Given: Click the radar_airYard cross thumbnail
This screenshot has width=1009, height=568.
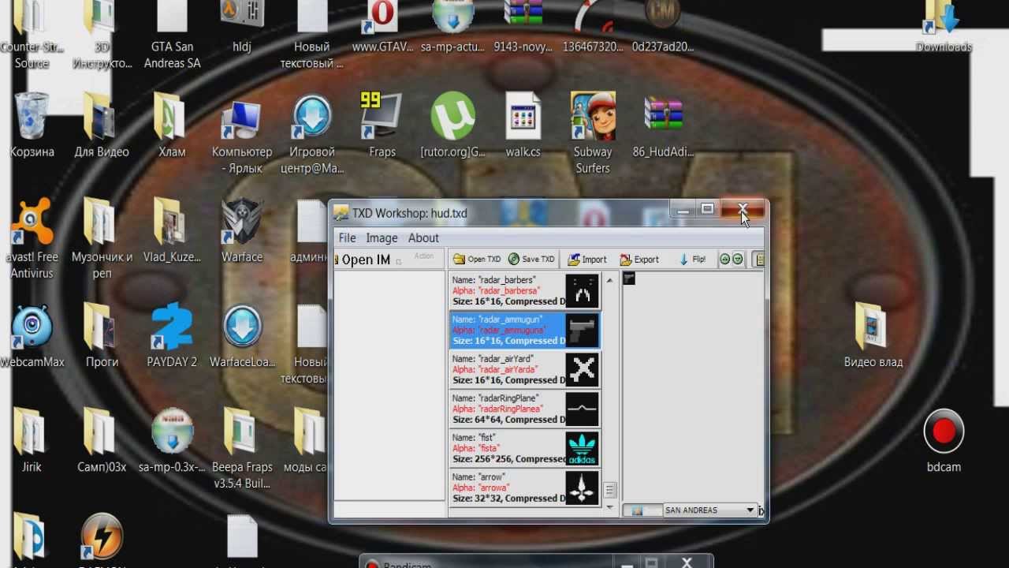Looking at the screenshot, I should (x=583, y=369).
